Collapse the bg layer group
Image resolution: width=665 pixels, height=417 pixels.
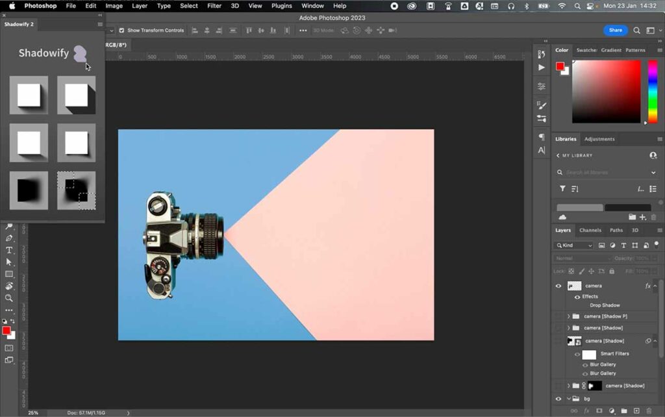[x=568, y=399]
